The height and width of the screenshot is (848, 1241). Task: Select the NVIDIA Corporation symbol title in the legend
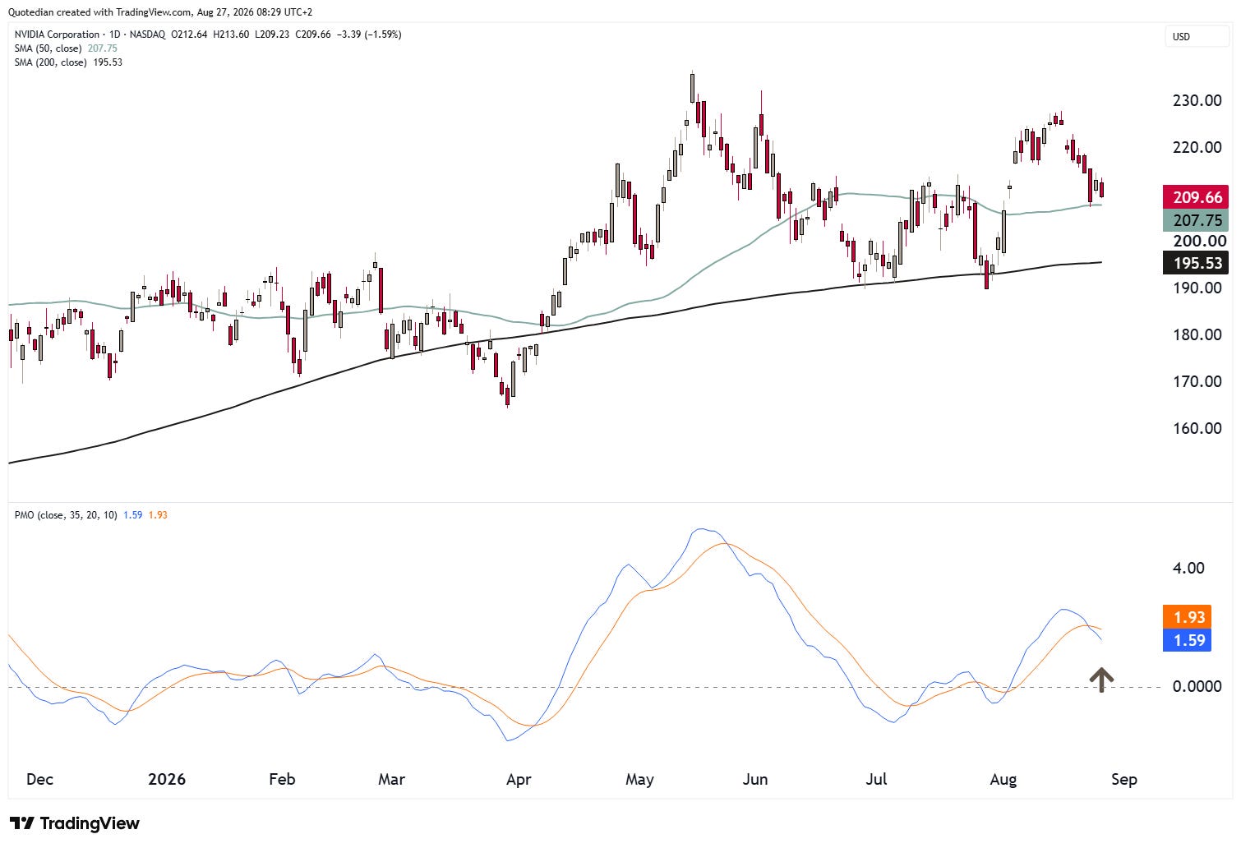[x=58, y=35]
